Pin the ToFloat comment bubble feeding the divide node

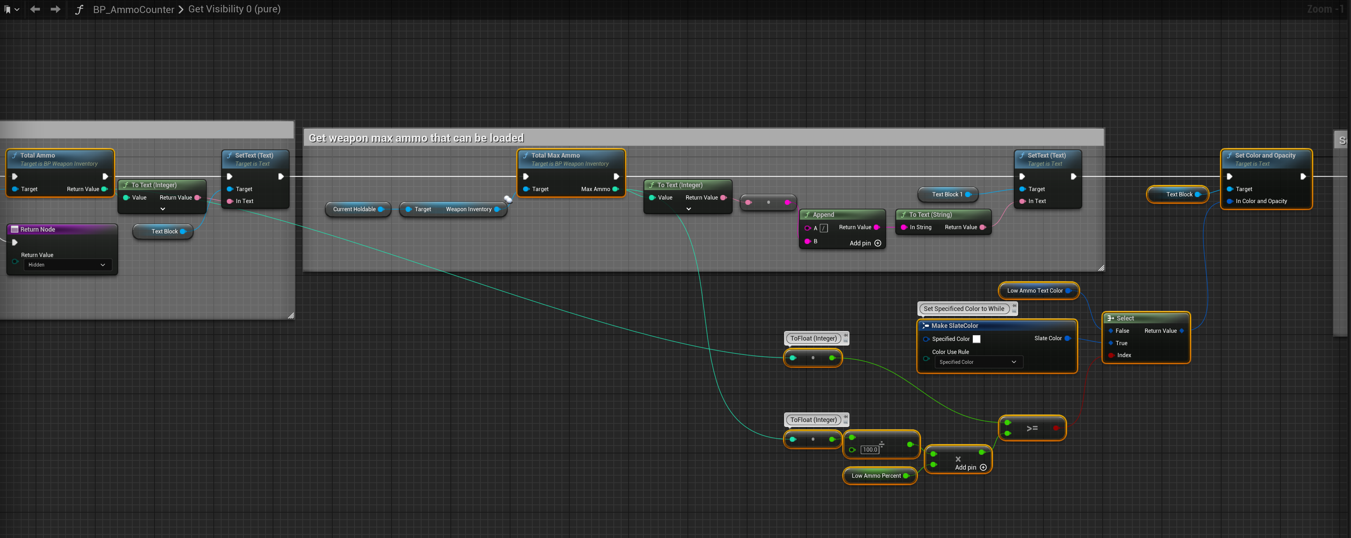click(x=846, y=416)
